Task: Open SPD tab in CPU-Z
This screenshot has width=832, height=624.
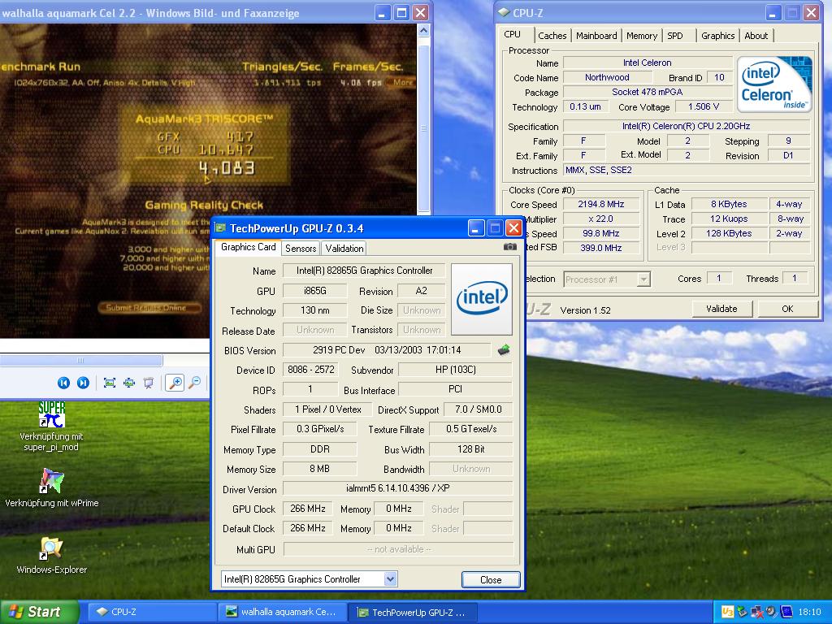Action: 675,36
